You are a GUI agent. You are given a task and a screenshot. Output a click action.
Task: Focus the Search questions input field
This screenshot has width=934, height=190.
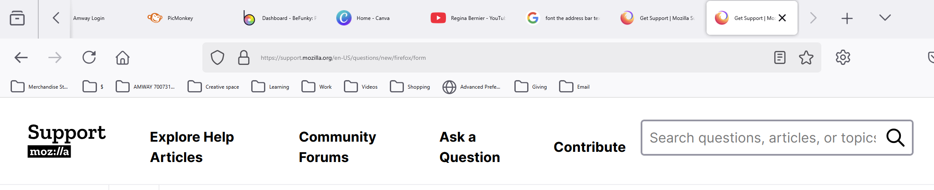click(763, 137)
